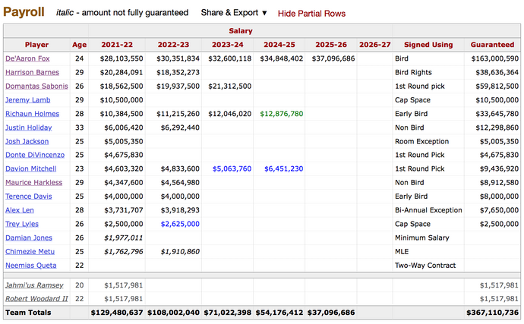Viewport: 524px width, 324px height.
Task: Open Neemias Queta player link
Action: click(x=30, y=266)
